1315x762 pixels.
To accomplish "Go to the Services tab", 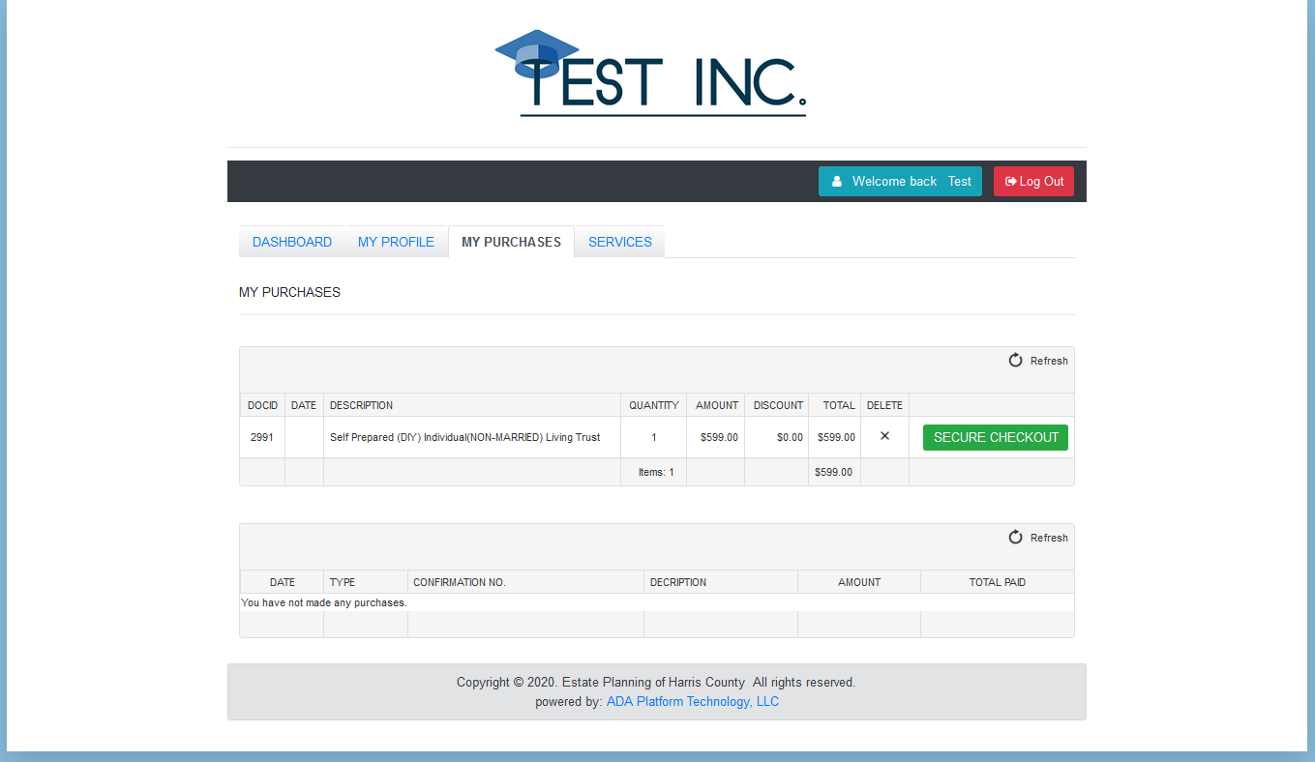I will coord(619,242).
